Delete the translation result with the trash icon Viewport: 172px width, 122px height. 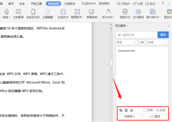point(131,110)
